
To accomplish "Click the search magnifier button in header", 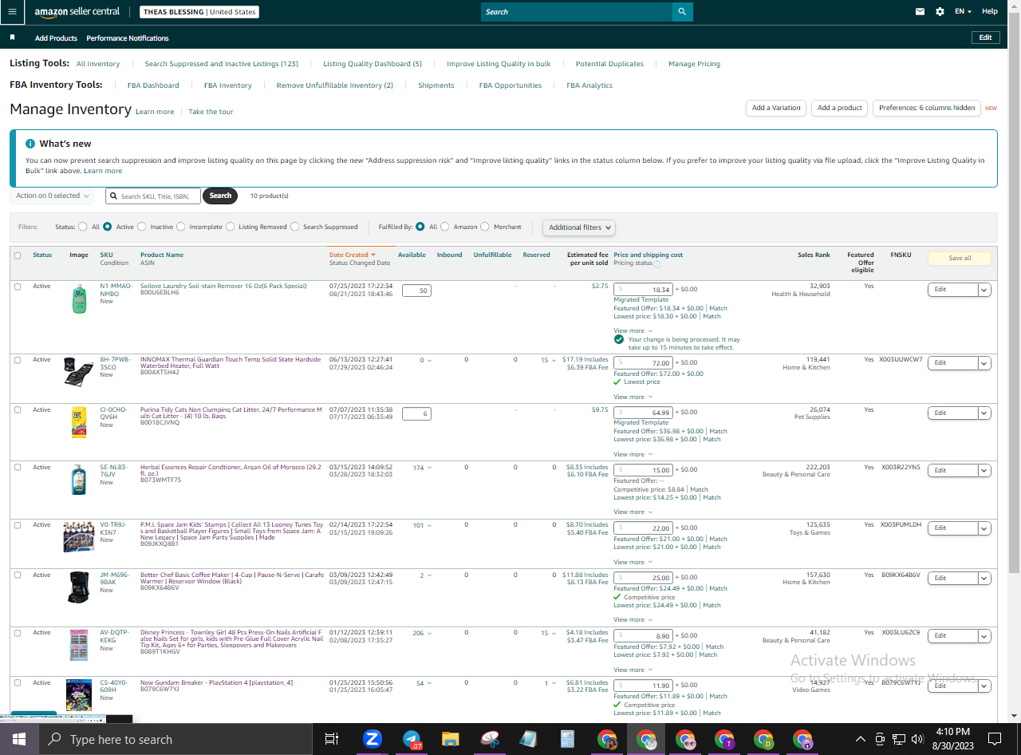I will point(682,12).
